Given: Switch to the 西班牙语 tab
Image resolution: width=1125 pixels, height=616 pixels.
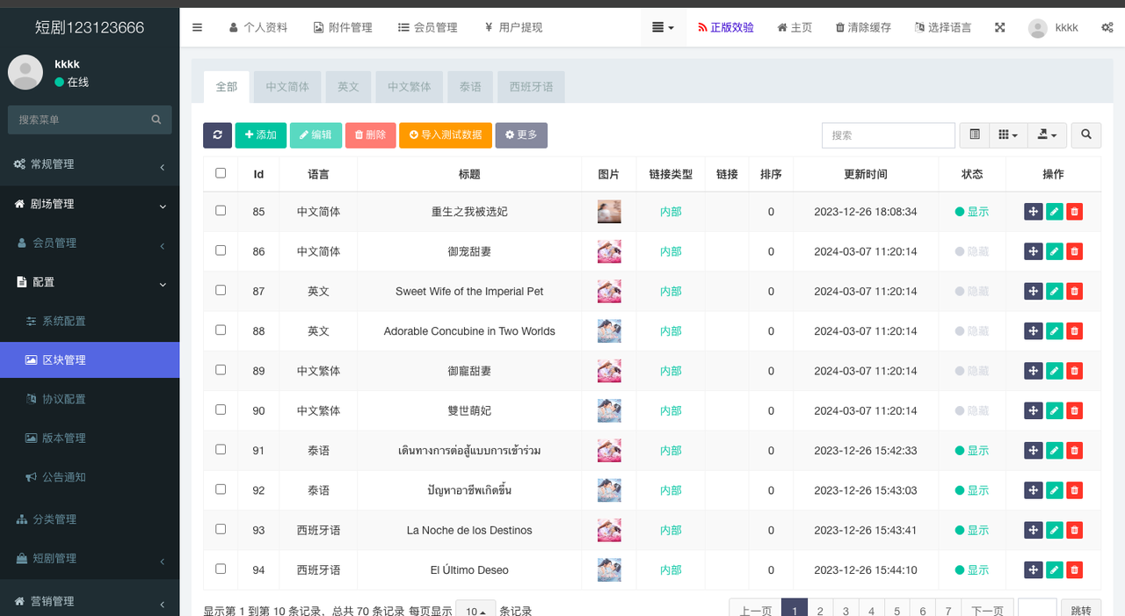Looking at the screenshot, I should (x=531, y=87).
